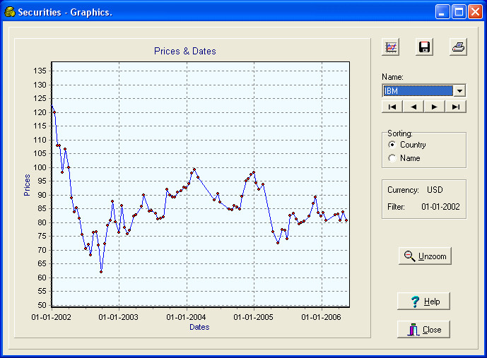Open Help with the Help button
Image resolution: width=487 pixels, height=358 pixels.
pos(423,301)
